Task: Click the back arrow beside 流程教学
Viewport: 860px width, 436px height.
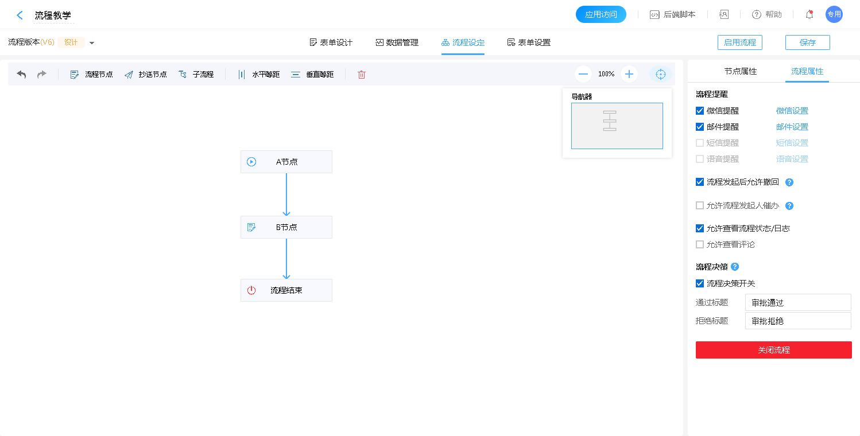Action: point(20,15)
